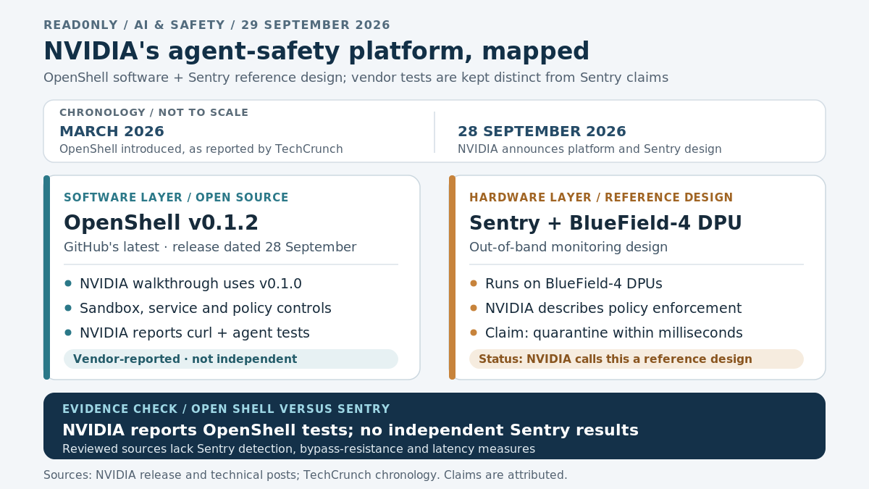The image size is (869, 489).
Task: Click the bullet dot beside 'NVIDIA reports curl + agent tests'
Action: point(68,333)
